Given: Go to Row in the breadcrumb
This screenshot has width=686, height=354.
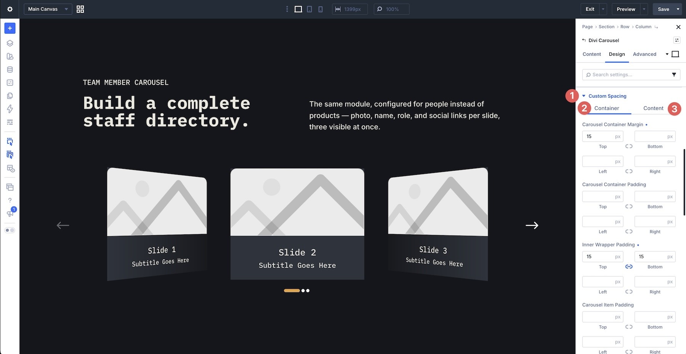Looking at the screenshot, I should (625, 27).
